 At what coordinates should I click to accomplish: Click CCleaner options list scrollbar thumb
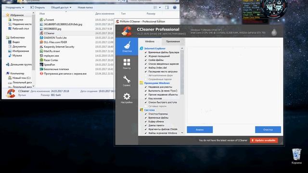182,72
